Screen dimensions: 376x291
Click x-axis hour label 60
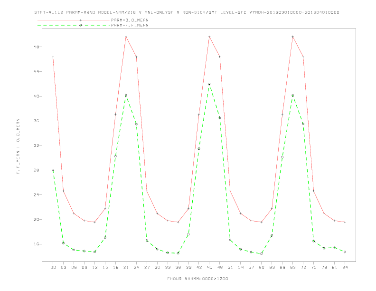click(x=262, y=267)
